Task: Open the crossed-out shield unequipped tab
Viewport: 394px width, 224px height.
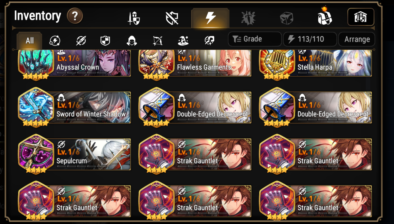Action: pos(172,18)
